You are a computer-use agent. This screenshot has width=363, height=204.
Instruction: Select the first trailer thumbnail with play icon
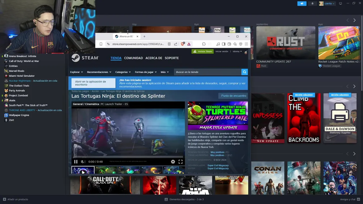pyautogui.click(x=83, y=171)
